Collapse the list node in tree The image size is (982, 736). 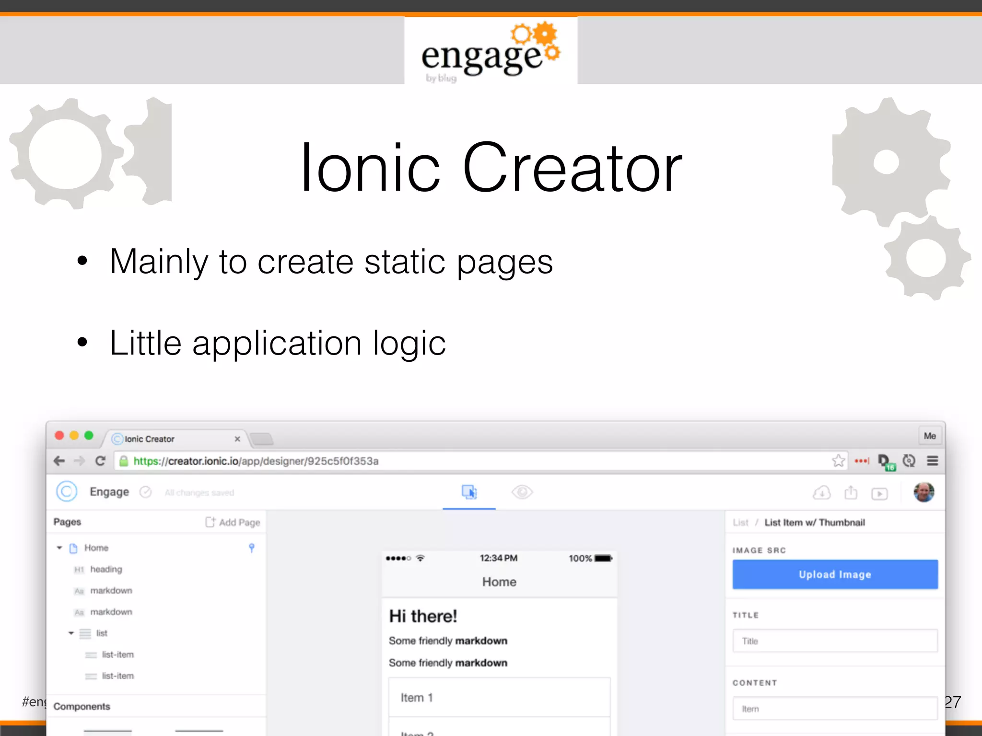point(71,633)
